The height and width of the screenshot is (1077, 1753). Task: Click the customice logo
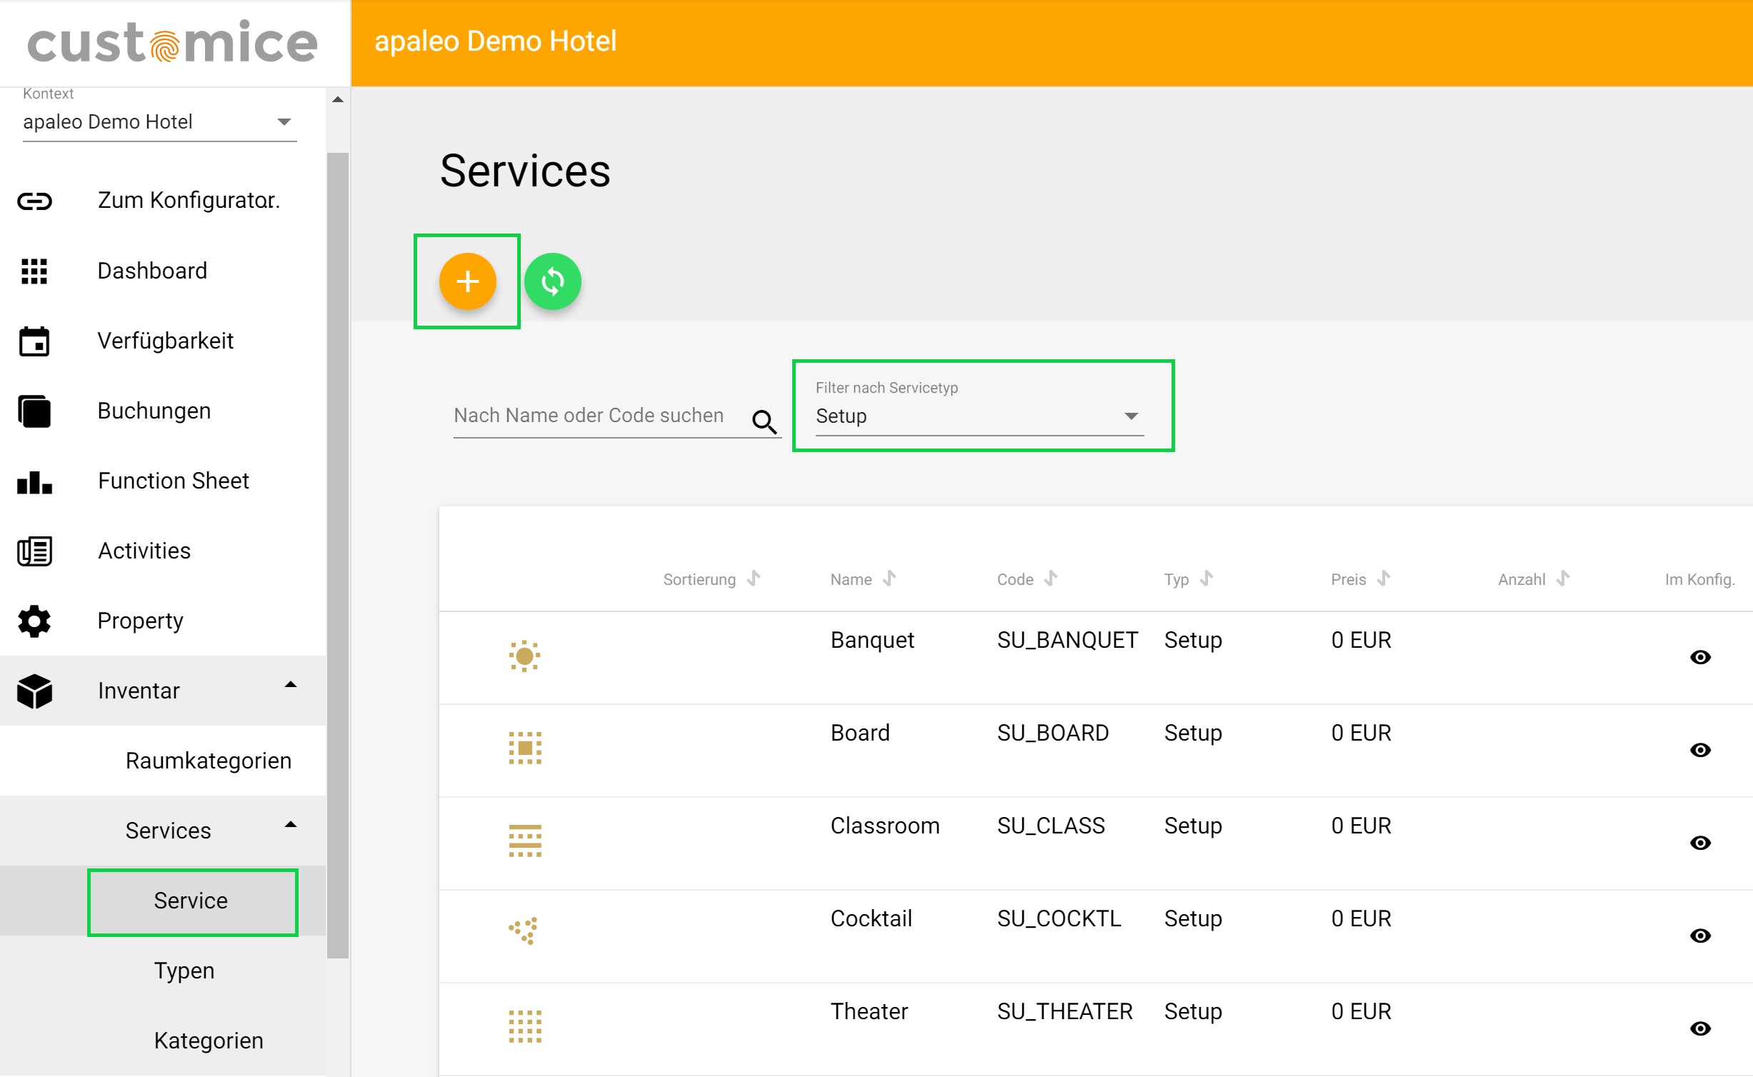pos(172,41)
